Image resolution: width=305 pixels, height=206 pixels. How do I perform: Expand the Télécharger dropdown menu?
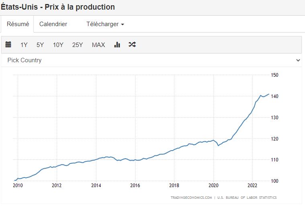pyautogui.click(x=105, y=24)
